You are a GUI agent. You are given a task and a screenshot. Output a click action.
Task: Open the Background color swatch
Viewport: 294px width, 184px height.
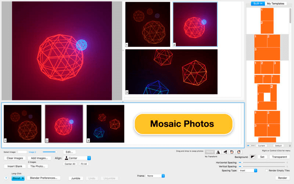(253, 157)
